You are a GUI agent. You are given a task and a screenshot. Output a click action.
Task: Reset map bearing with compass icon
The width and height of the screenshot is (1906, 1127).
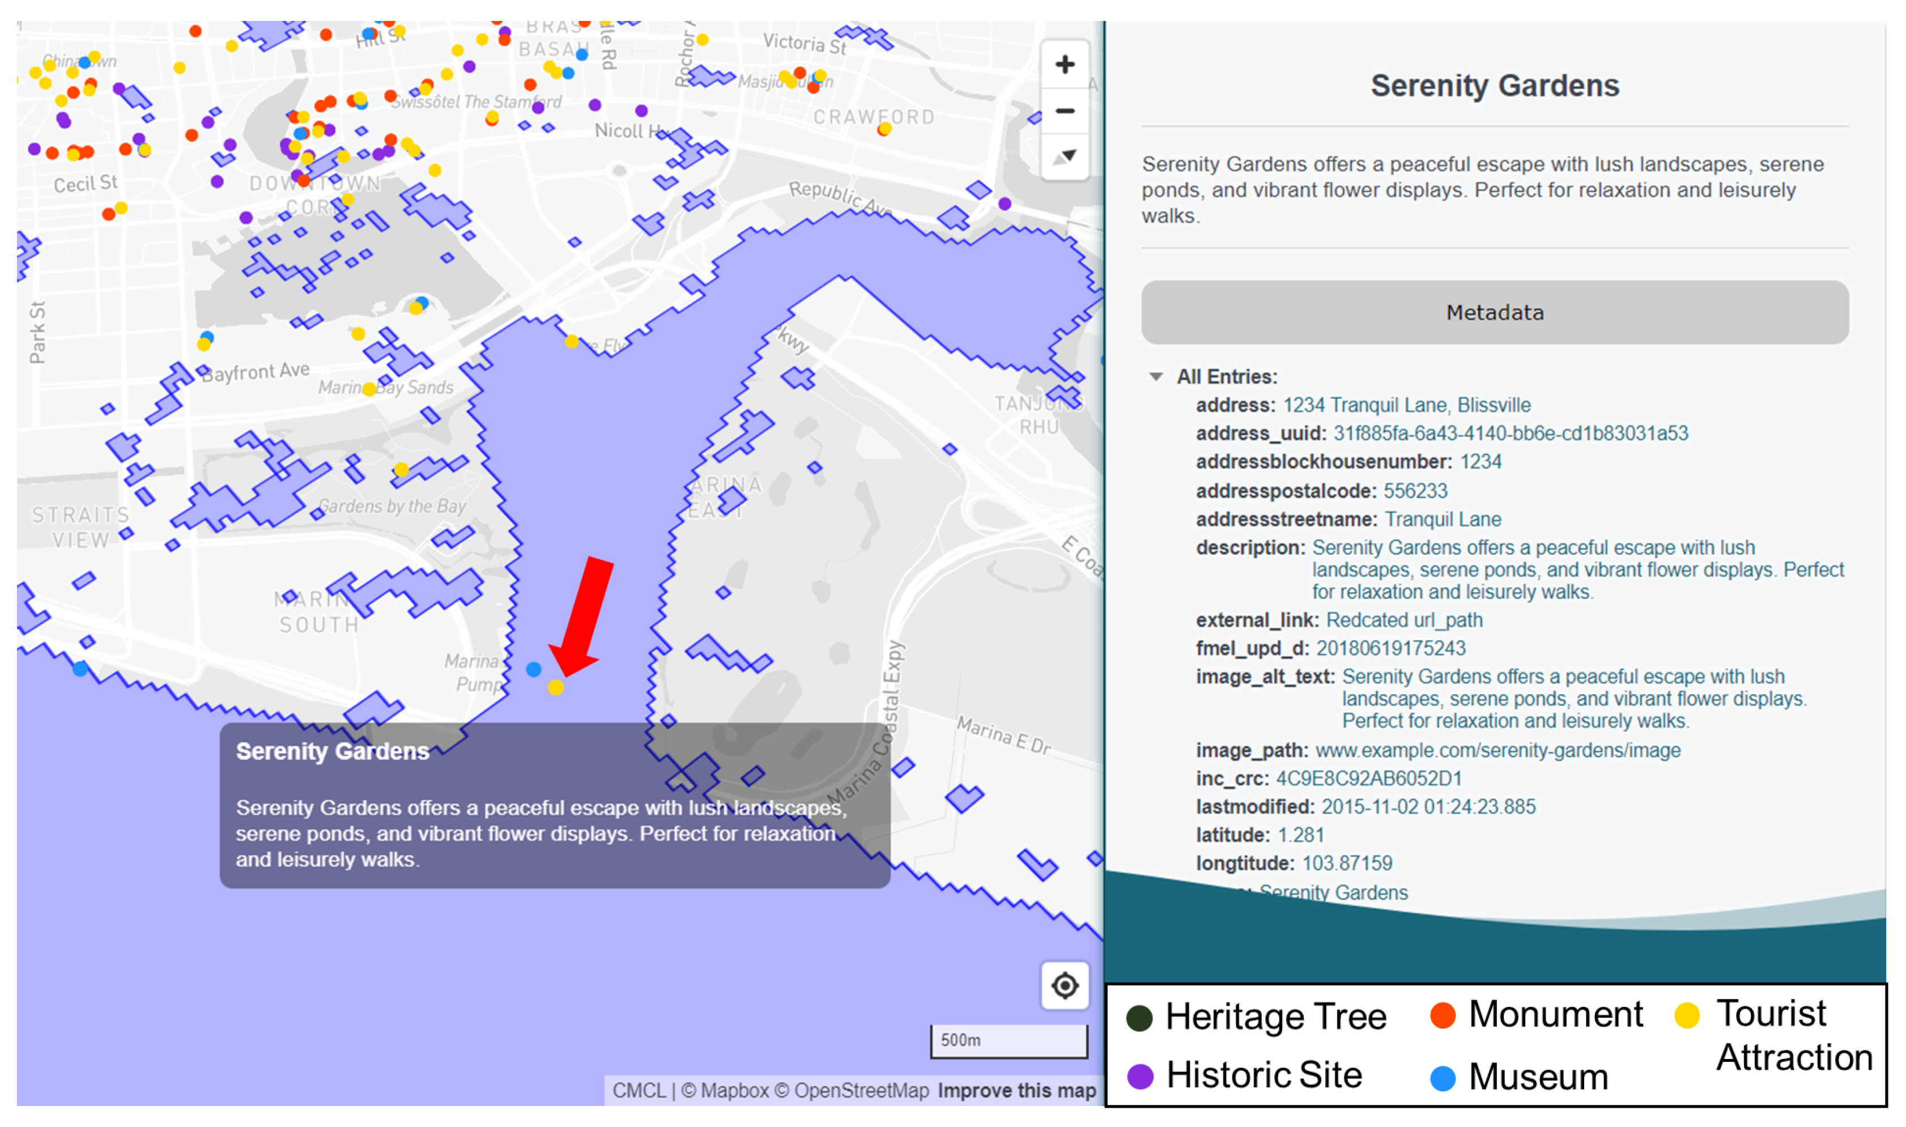(1065, 157)
